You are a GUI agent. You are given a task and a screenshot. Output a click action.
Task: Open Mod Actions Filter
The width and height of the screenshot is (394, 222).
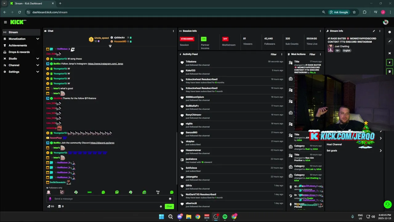312,54
